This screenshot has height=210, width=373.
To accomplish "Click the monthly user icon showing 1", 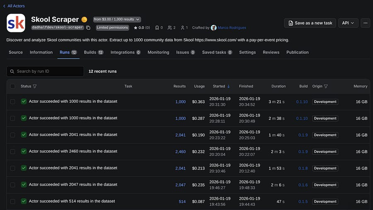I will [x=182, y=28].
